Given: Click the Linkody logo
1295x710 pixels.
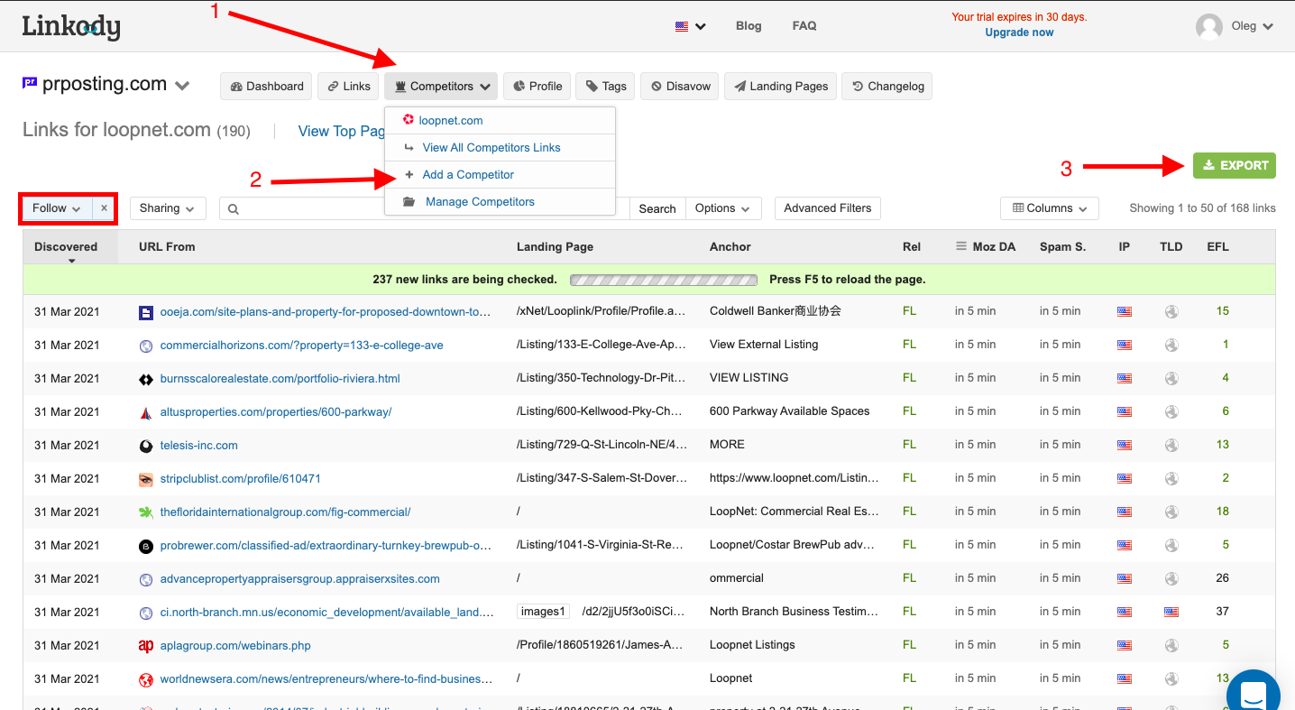Looking at the screenshot, I should (71, 26).
